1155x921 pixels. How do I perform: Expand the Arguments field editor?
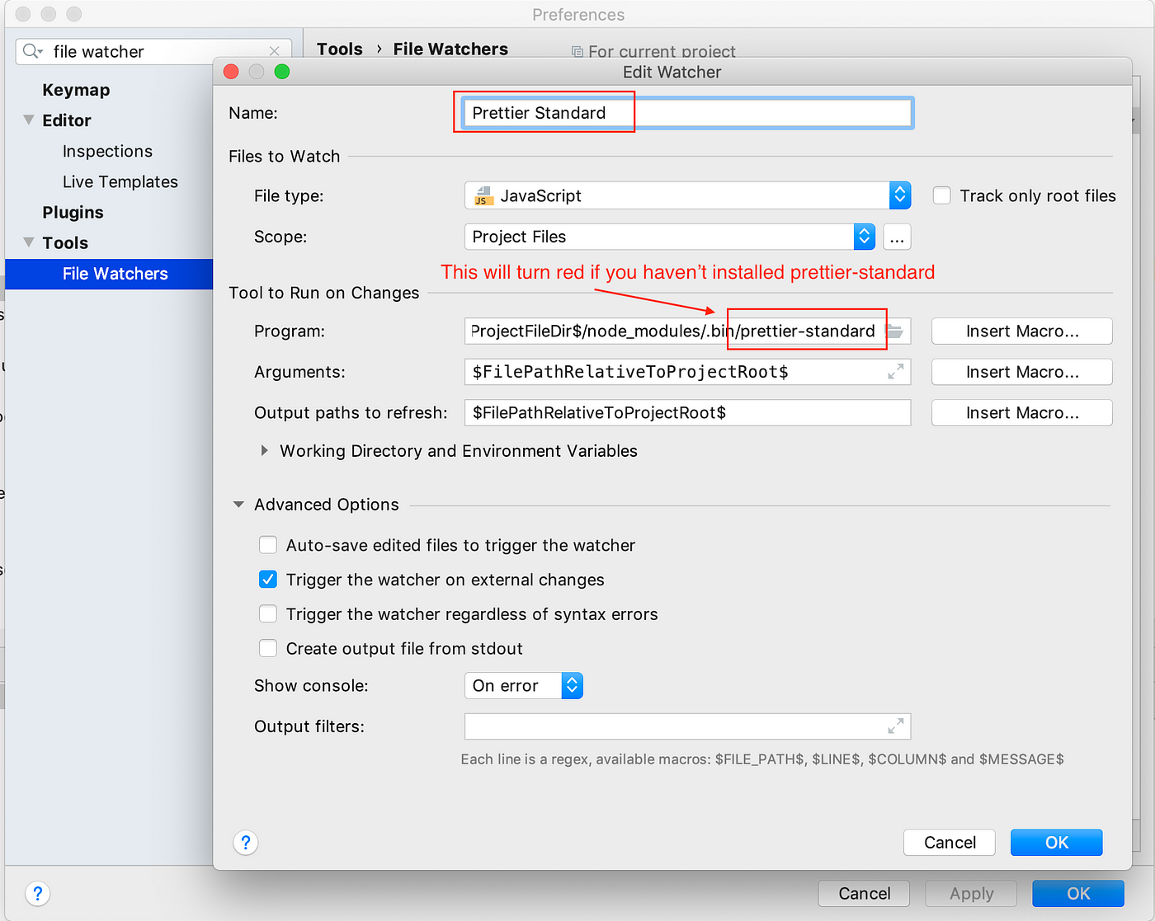point(896,372)
